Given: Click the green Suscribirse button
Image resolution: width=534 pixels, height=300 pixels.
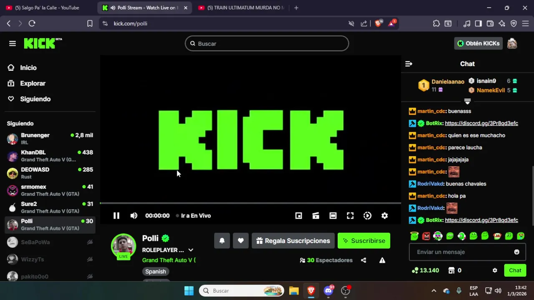Looking at the screenshot, I should (364, 241).
